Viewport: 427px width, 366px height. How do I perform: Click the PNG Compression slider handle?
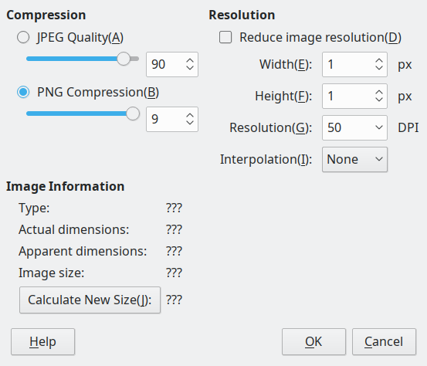[x=133, y=114]
